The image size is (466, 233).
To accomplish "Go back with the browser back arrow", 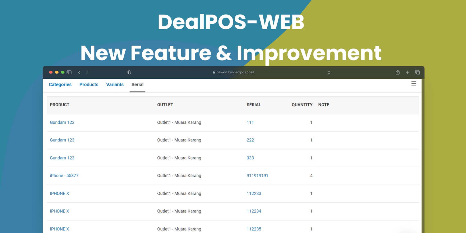I will point(79,72).
